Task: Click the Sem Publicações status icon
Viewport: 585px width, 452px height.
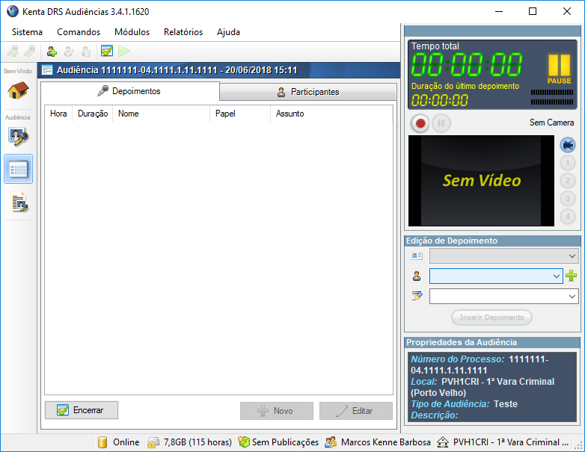Action: (244, 442)
